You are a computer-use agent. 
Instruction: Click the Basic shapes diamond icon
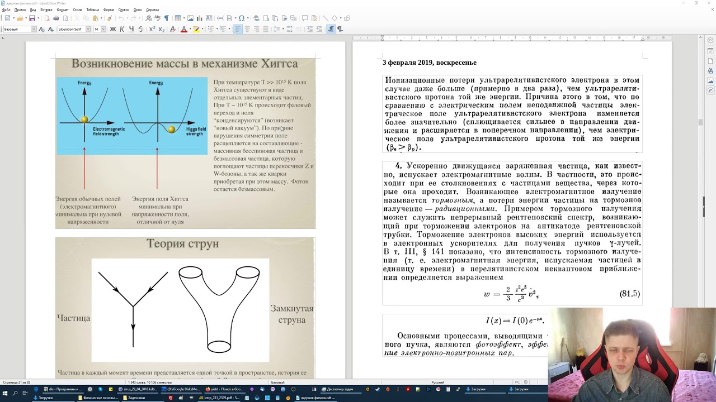(335, 18)
